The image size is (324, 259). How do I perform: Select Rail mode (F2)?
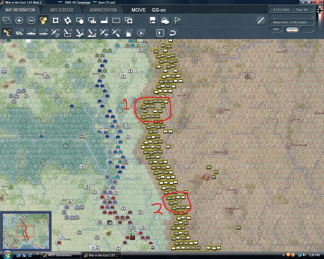[x=19, y=33]
